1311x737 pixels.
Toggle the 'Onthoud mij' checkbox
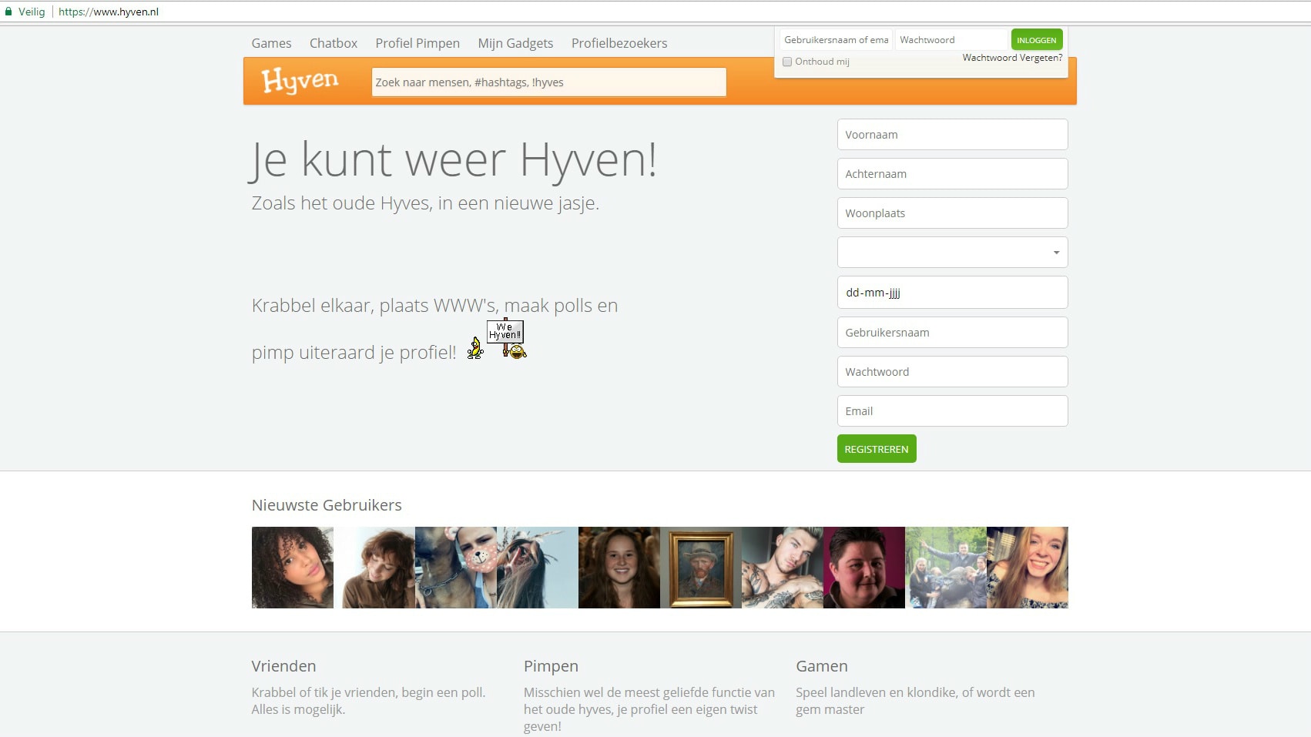[x=787, y=62]
